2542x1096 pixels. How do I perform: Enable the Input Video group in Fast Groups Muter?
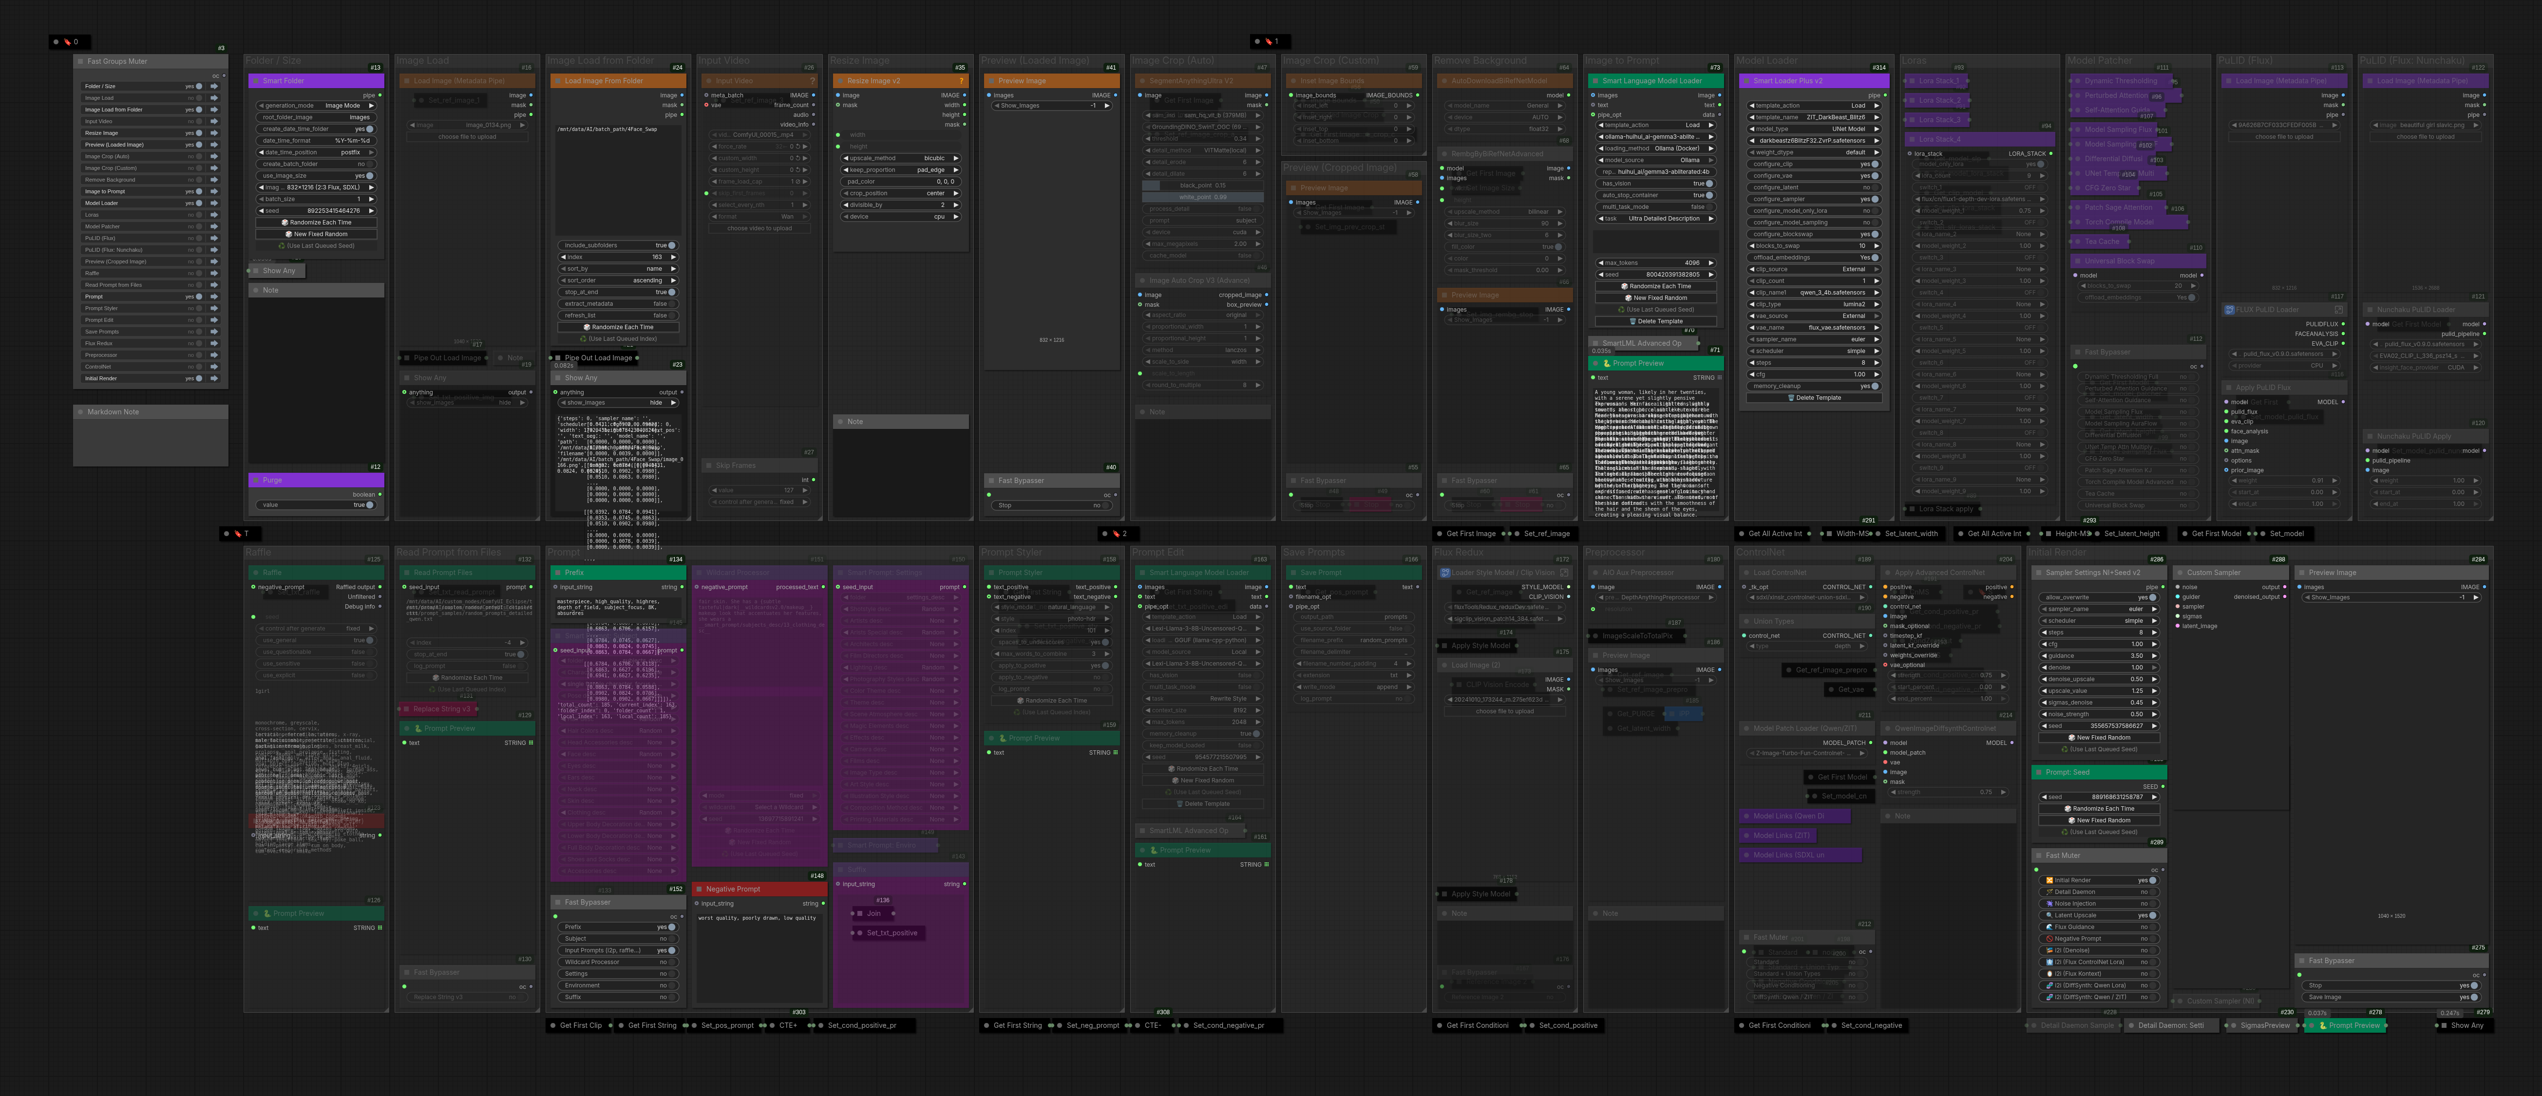click(198, 121)
